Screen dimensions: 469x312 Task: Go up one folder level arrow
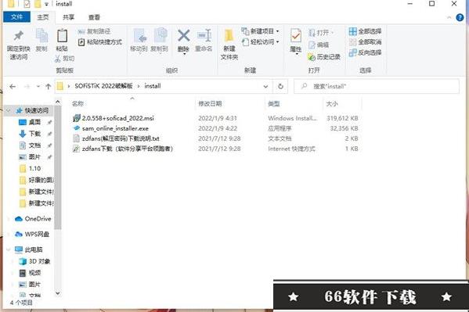(x=49, y=87)
